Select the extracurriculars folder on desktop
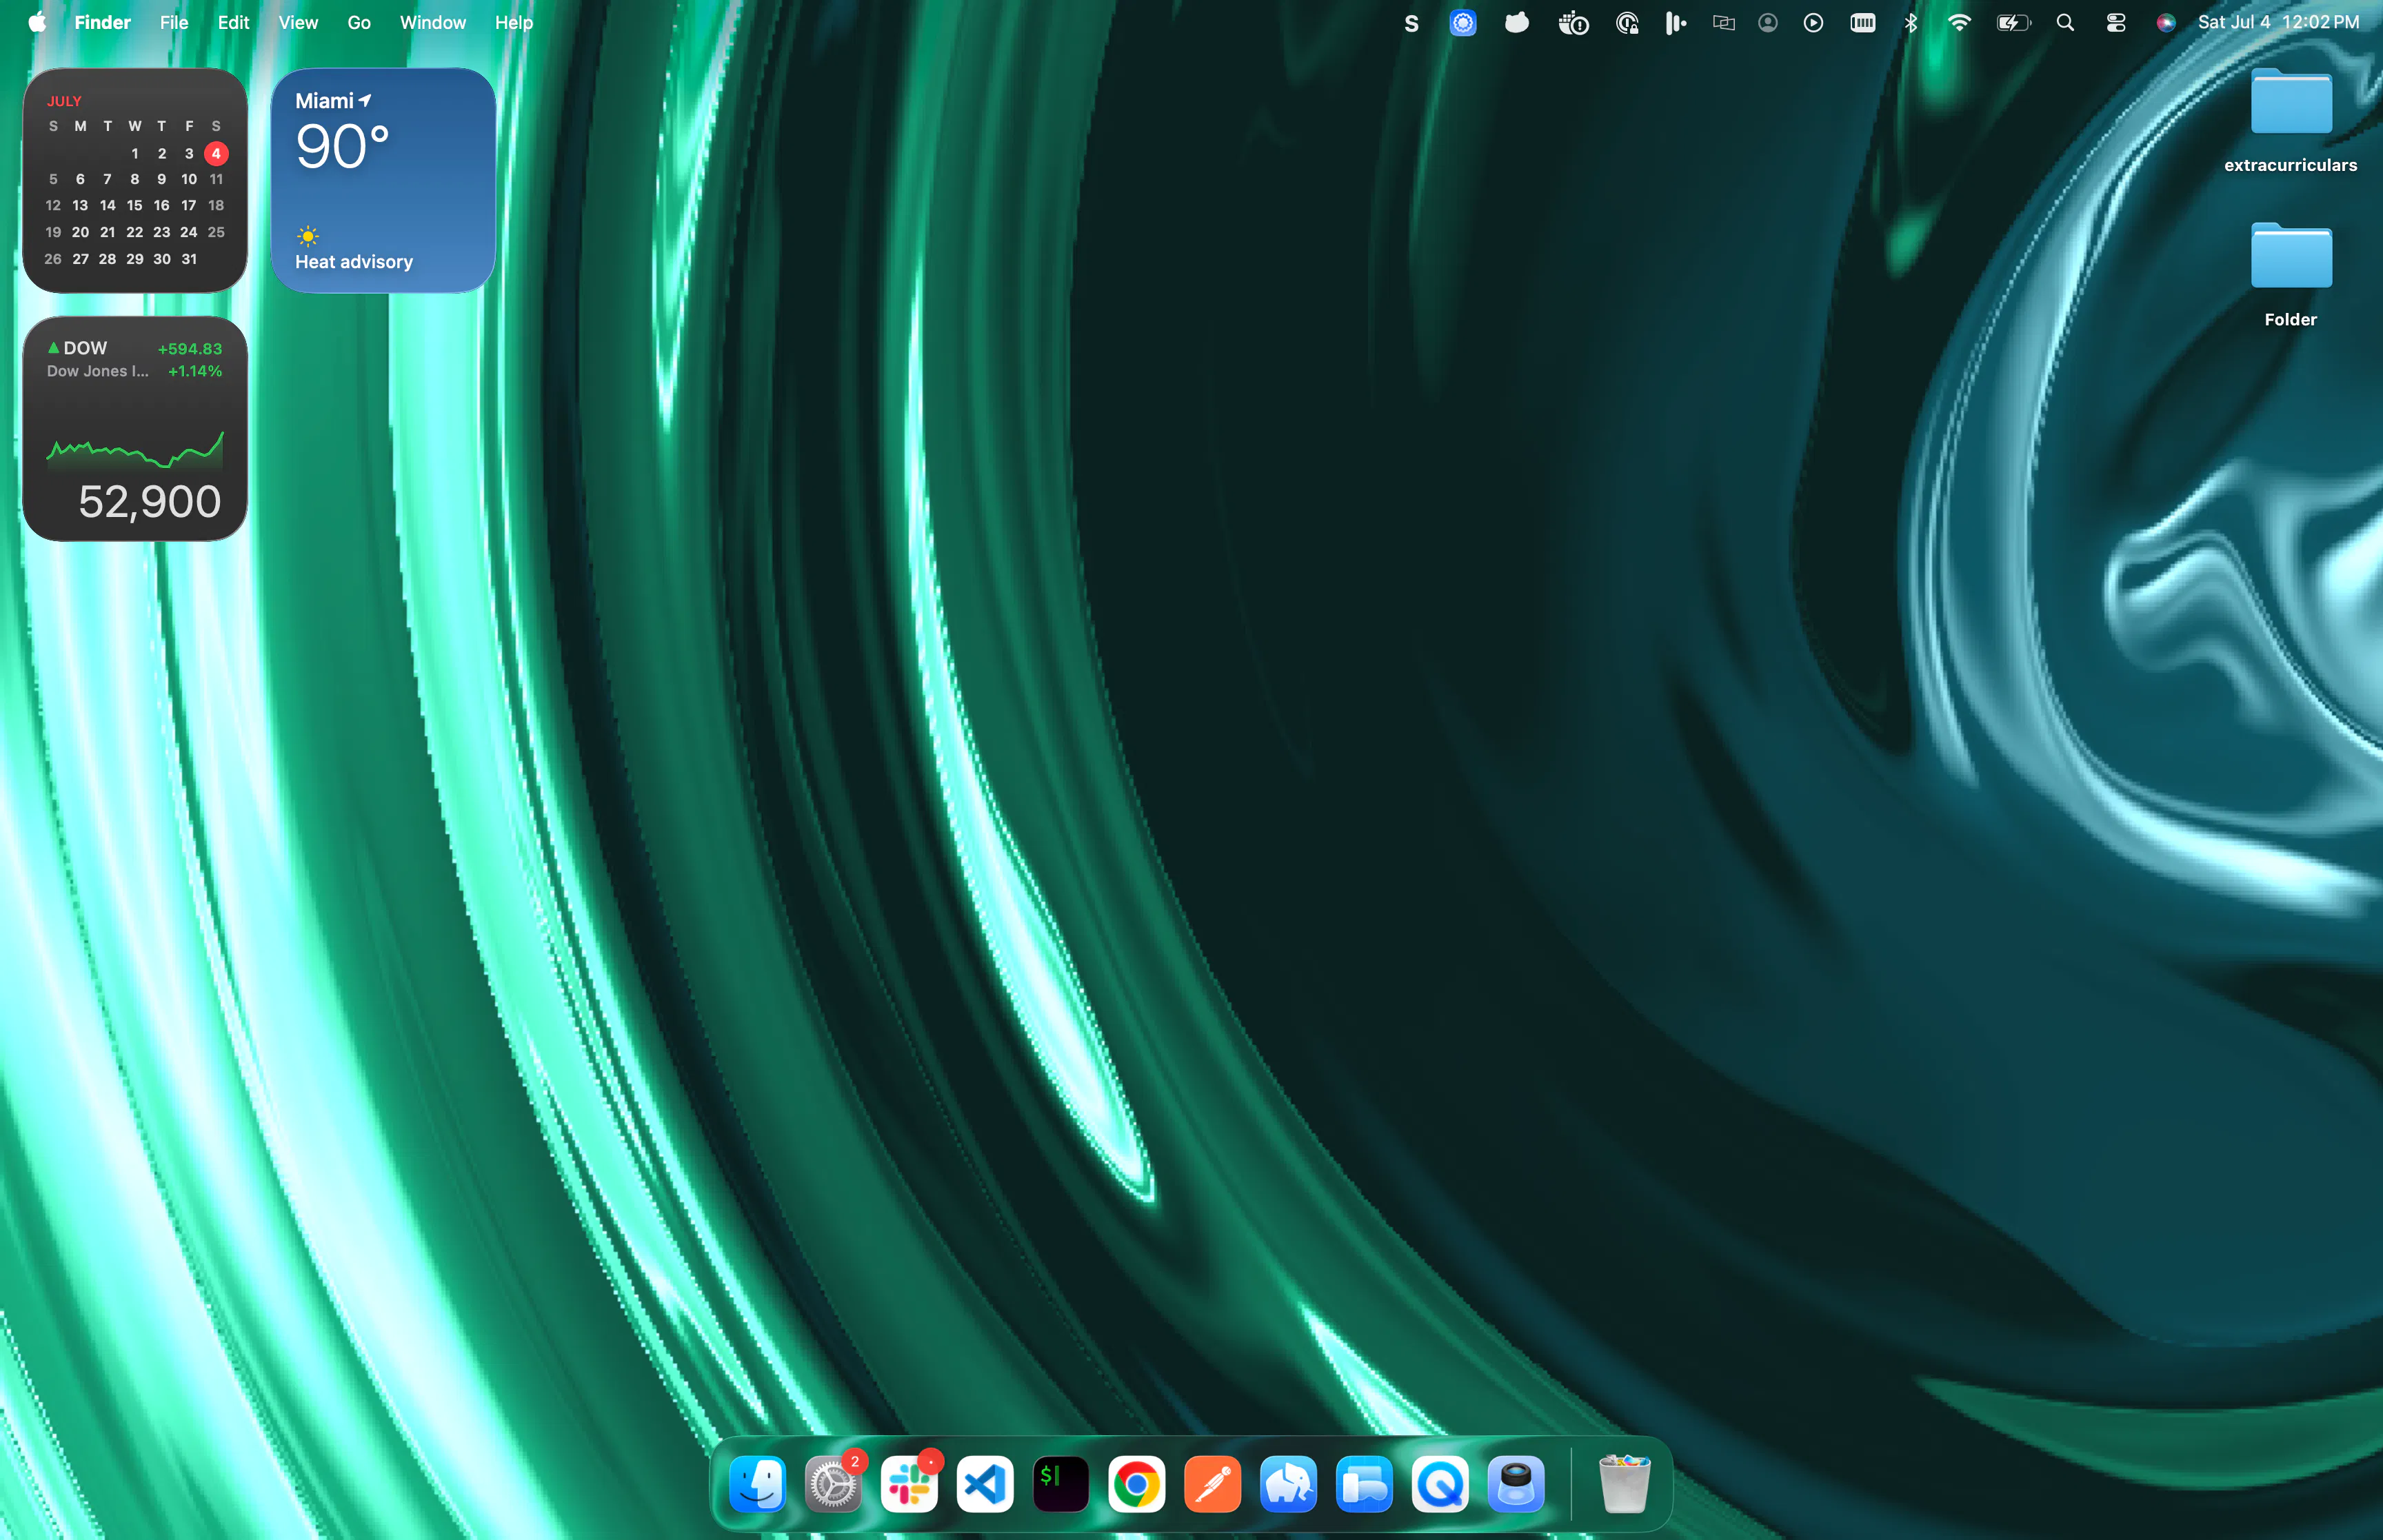The width and height of the screenshot is (2383, 1540). [x=2291, y=120]
